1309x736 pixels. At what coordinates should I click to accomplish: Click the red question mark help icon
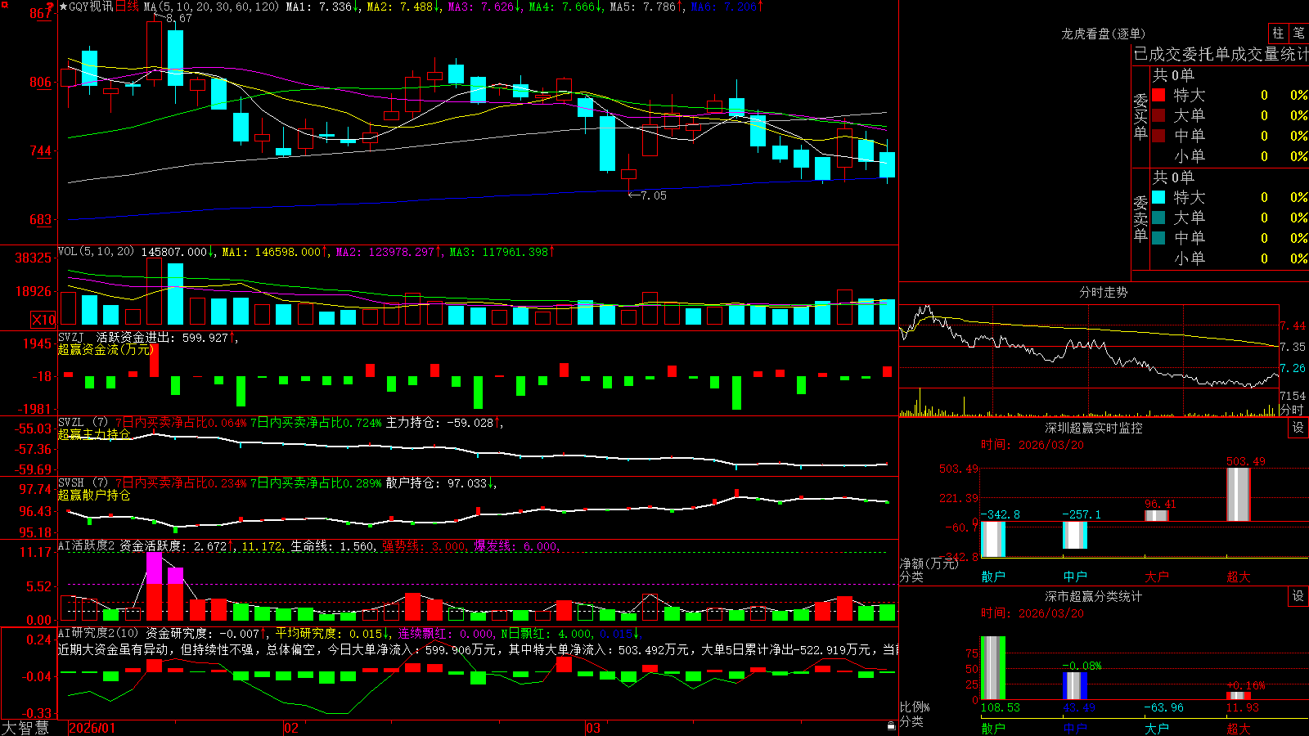(50, 7)
